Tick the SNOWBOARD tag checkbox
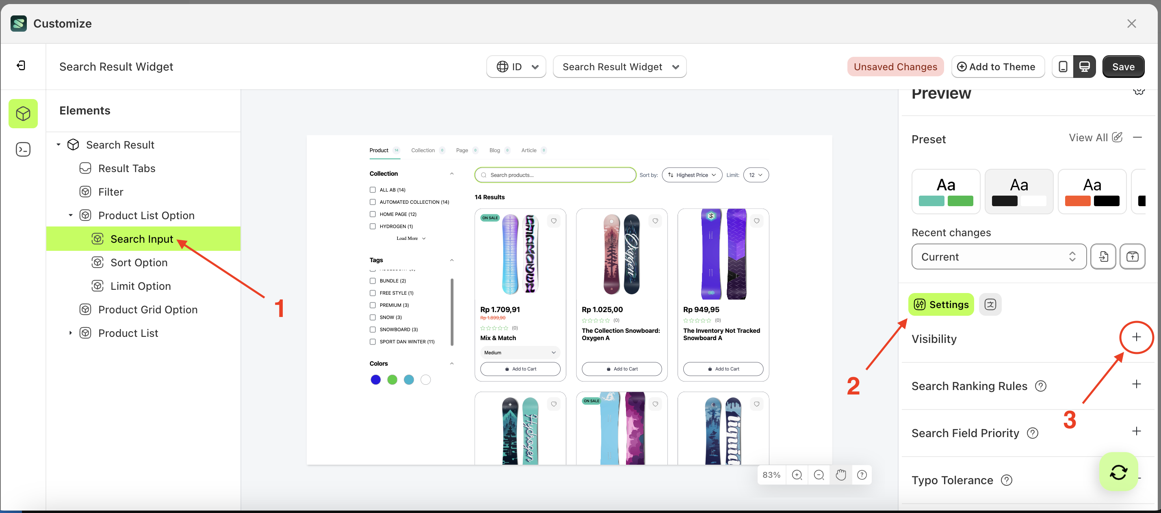The width and height of the screenshot is (1161, 513). tap(372, 329)
